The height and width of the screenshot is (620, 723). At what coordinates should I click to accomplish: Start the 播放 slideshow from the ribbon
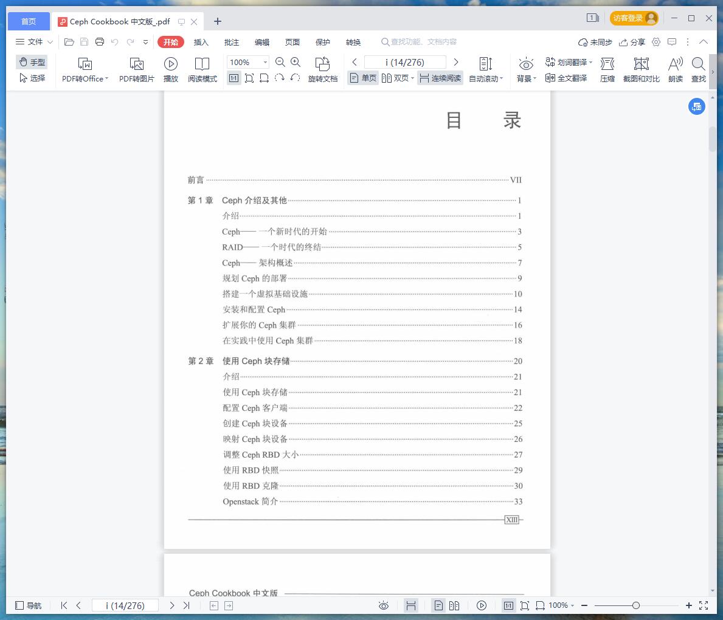tap(171, 69)
